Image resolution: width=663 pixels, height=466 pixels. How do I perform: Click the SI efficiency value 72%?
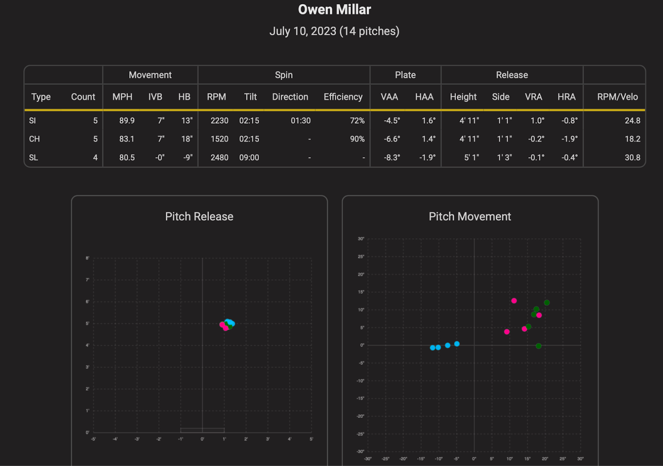click(x=357, y=121)
